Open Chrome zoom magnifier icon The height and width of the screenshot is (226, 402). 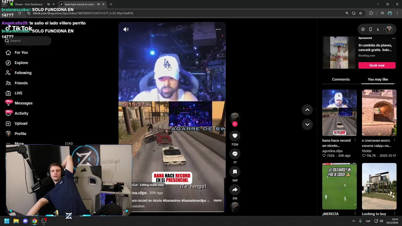347,13
